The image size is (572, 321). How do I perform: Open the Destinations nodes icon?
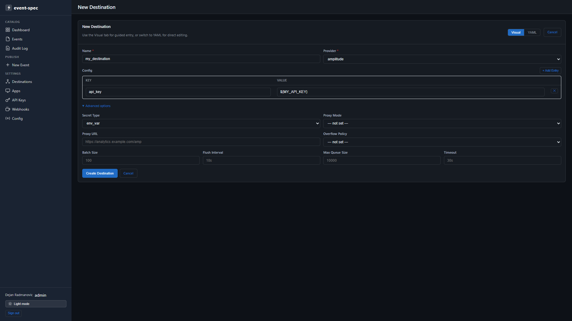click(x=8, y=81)
